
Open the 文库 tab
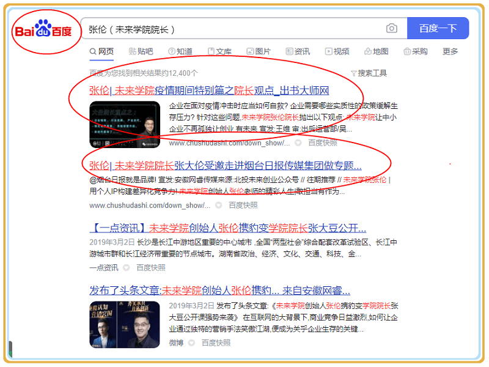219,51
